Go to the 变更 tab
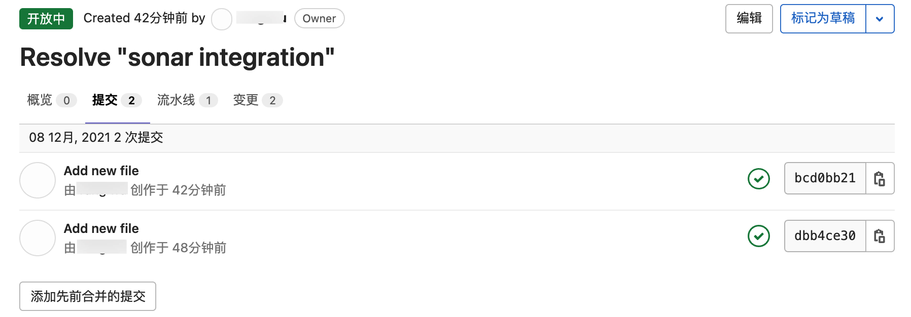The width and height of the screenshot is (911, 317). (257, 100)
